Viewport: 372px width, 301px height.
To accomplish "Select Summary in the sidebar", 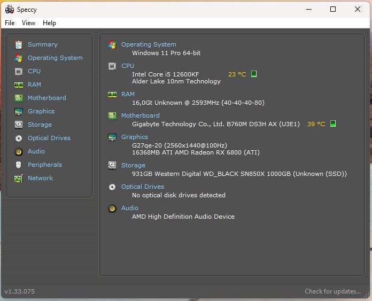I will [43, 44].
